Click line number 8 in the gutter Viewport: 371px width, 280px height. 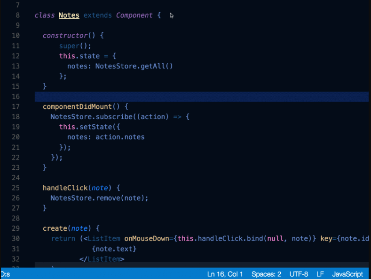(x=18, y=15)
